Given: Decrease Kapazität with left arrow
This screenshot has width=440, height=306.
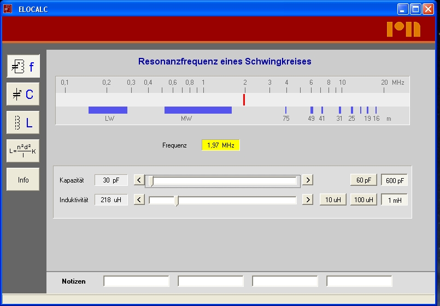Looking at the screenshot, I should coord(139,180).
